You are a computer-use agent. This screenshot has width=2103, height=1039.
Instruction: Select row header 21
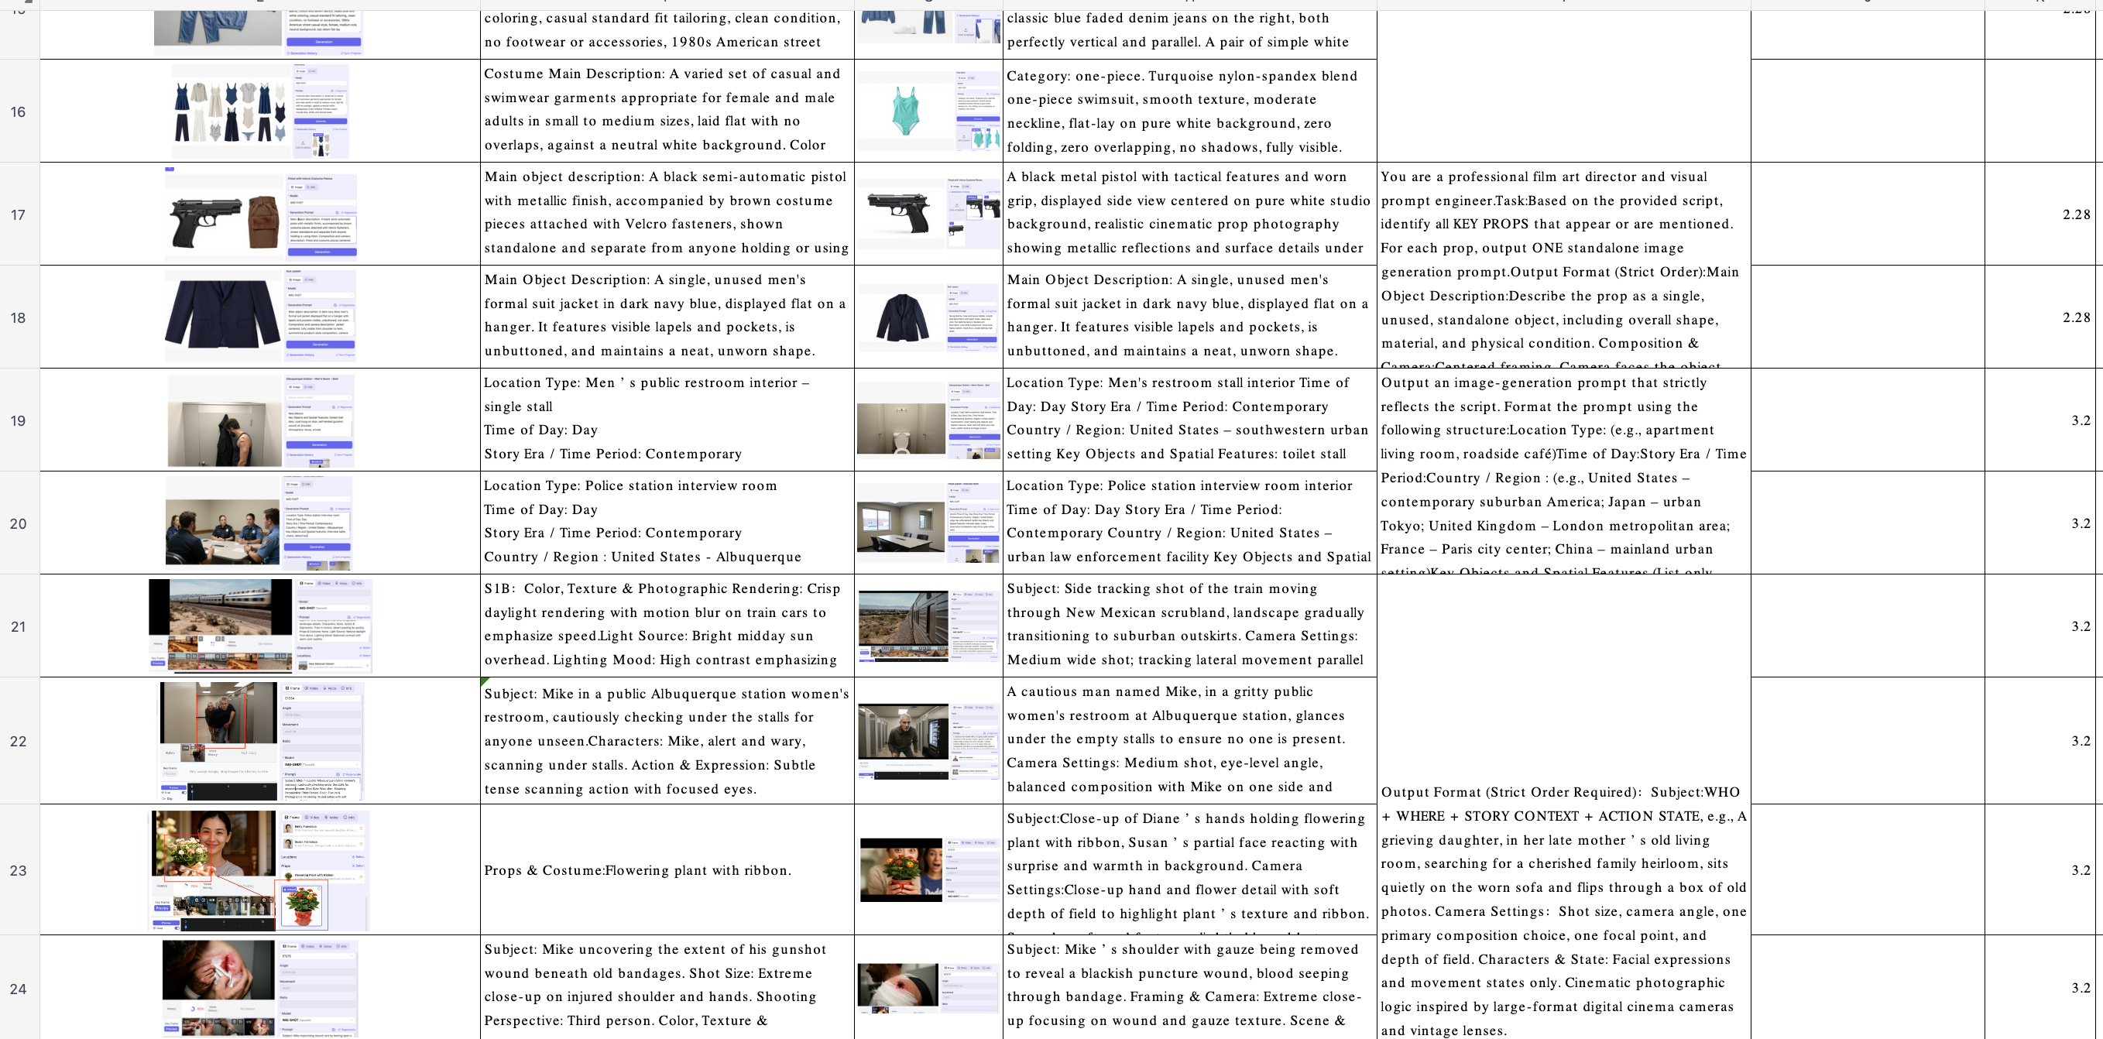coord(19,626)
